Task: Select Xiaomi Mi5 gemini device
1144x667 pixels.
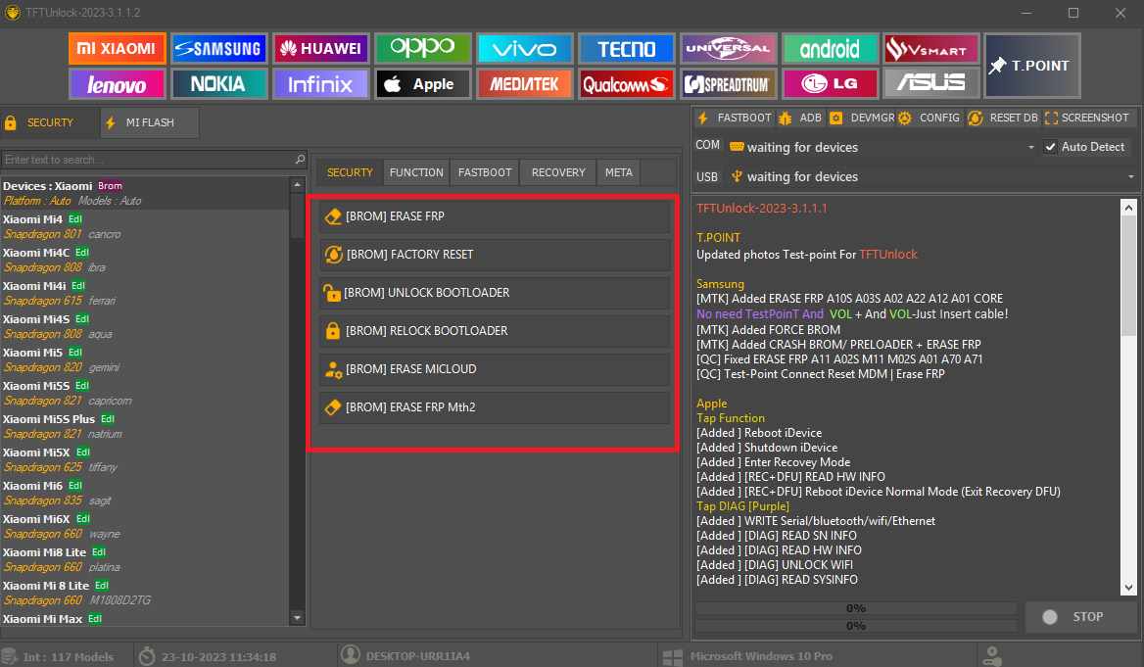Action: (144, 359)
